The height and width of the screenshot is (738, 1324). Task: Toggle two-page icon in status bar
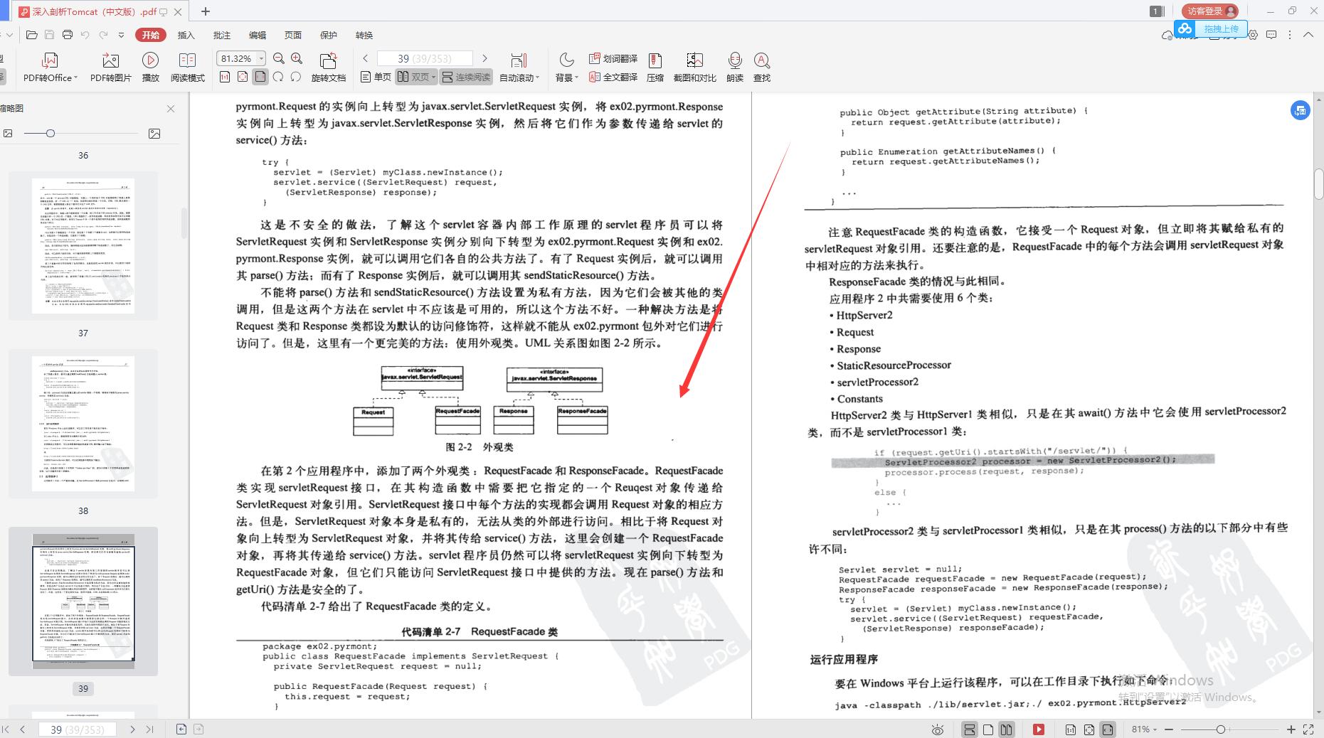(1006, 729)
